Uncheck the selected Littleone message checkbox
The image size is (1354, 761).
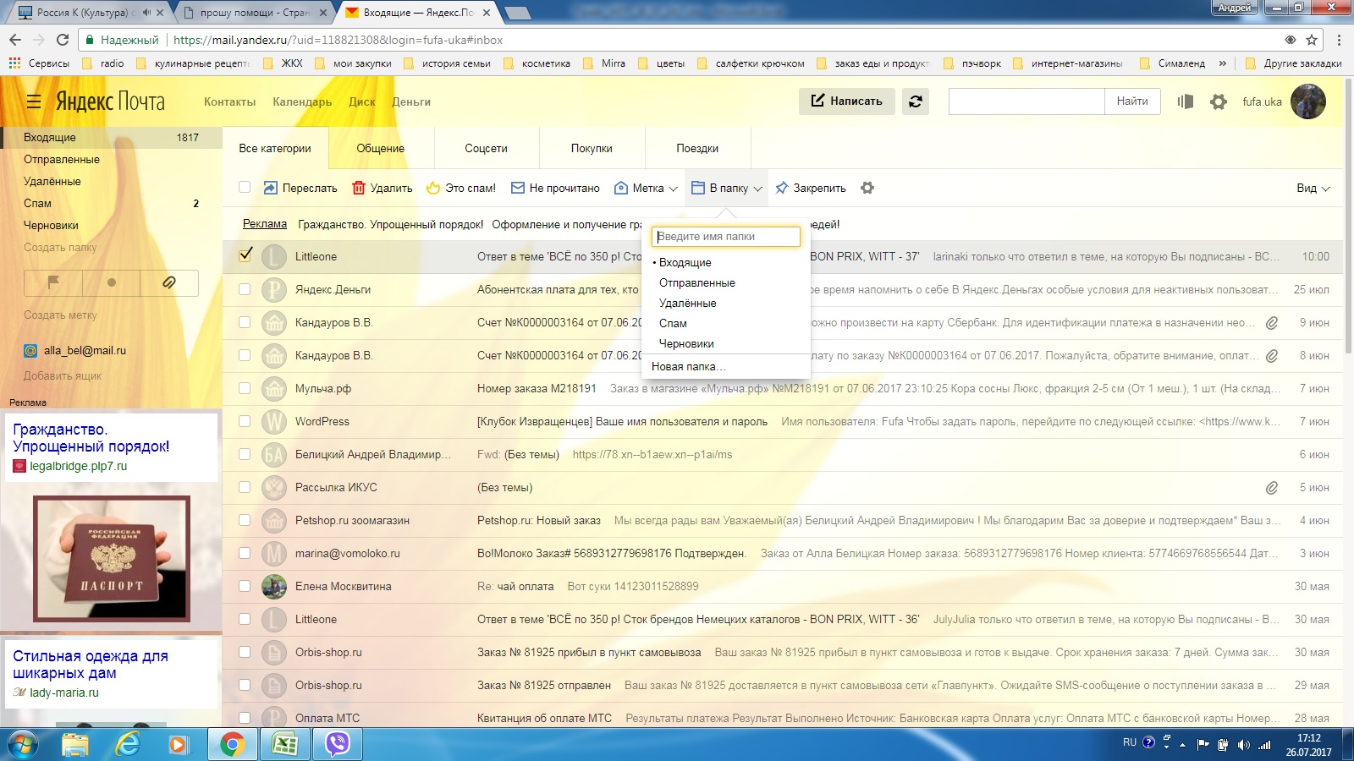click(245, 255)
